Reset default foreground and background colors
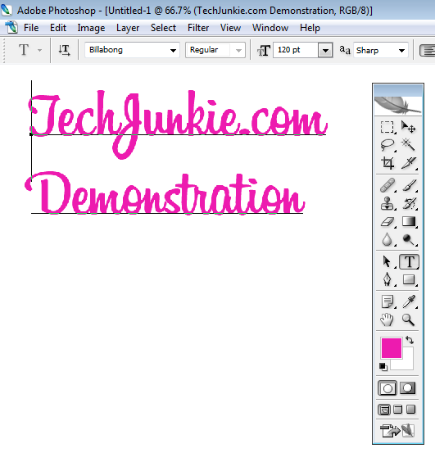This screenshot has height=453, width=435. pos(383,367)
